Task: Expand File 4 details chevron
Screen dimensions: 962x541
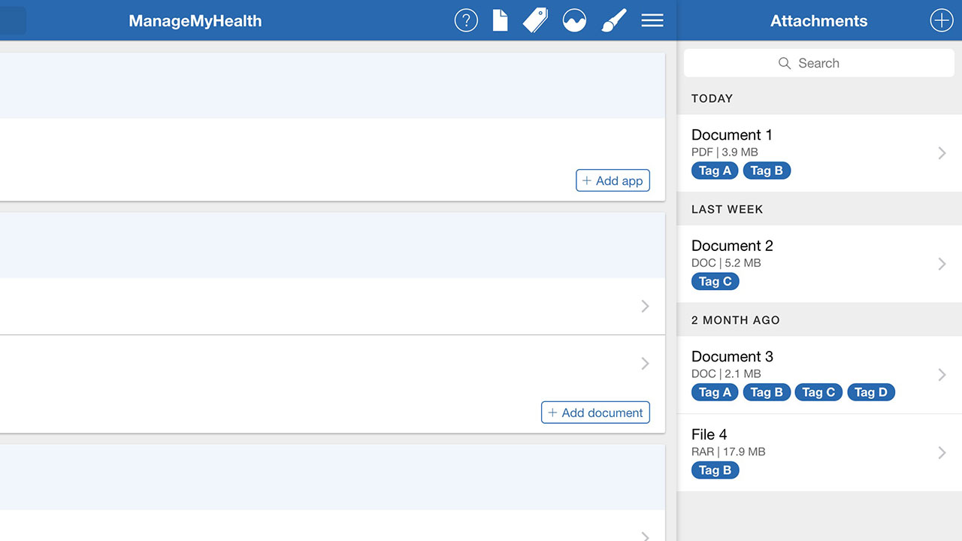Action: (942, 452)
